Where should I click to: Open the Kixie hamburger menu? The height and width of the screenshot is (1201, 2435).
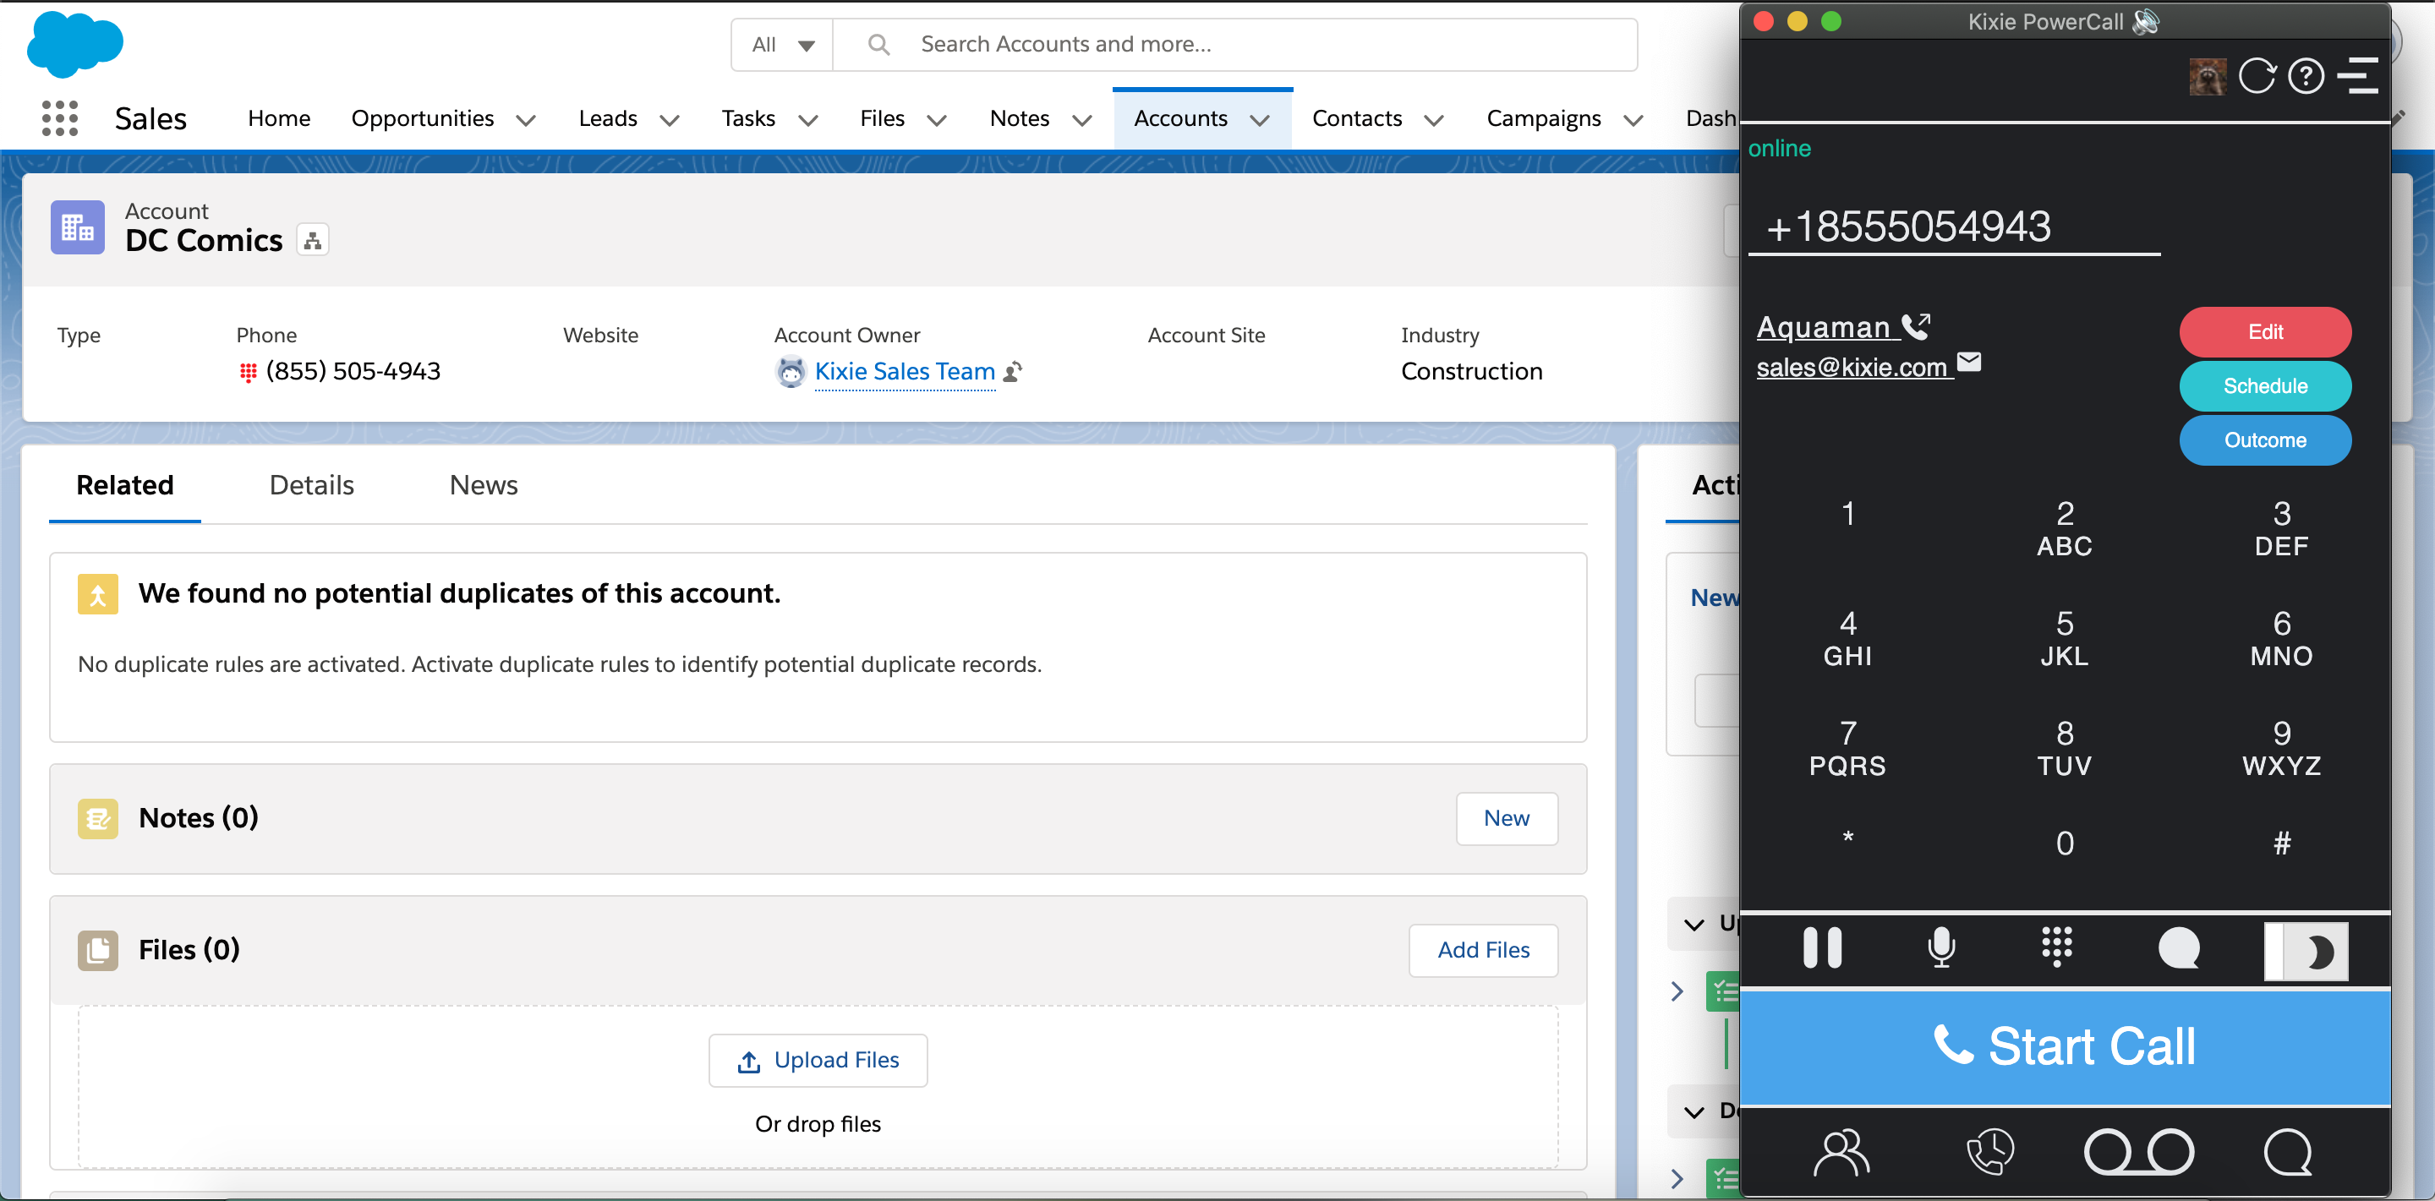(x=2358, y=77)
